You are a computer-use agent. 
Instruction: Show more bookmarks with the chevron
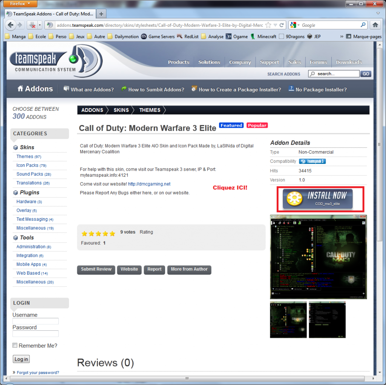[x=342, y=37]
